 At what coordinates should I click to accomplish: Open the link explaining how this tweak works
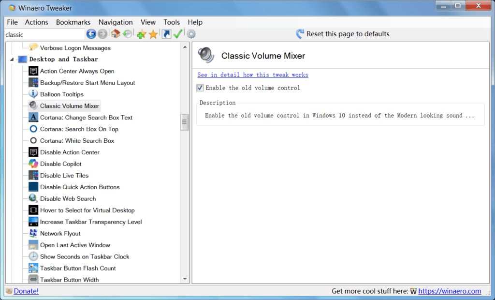[x=252, y=75]
